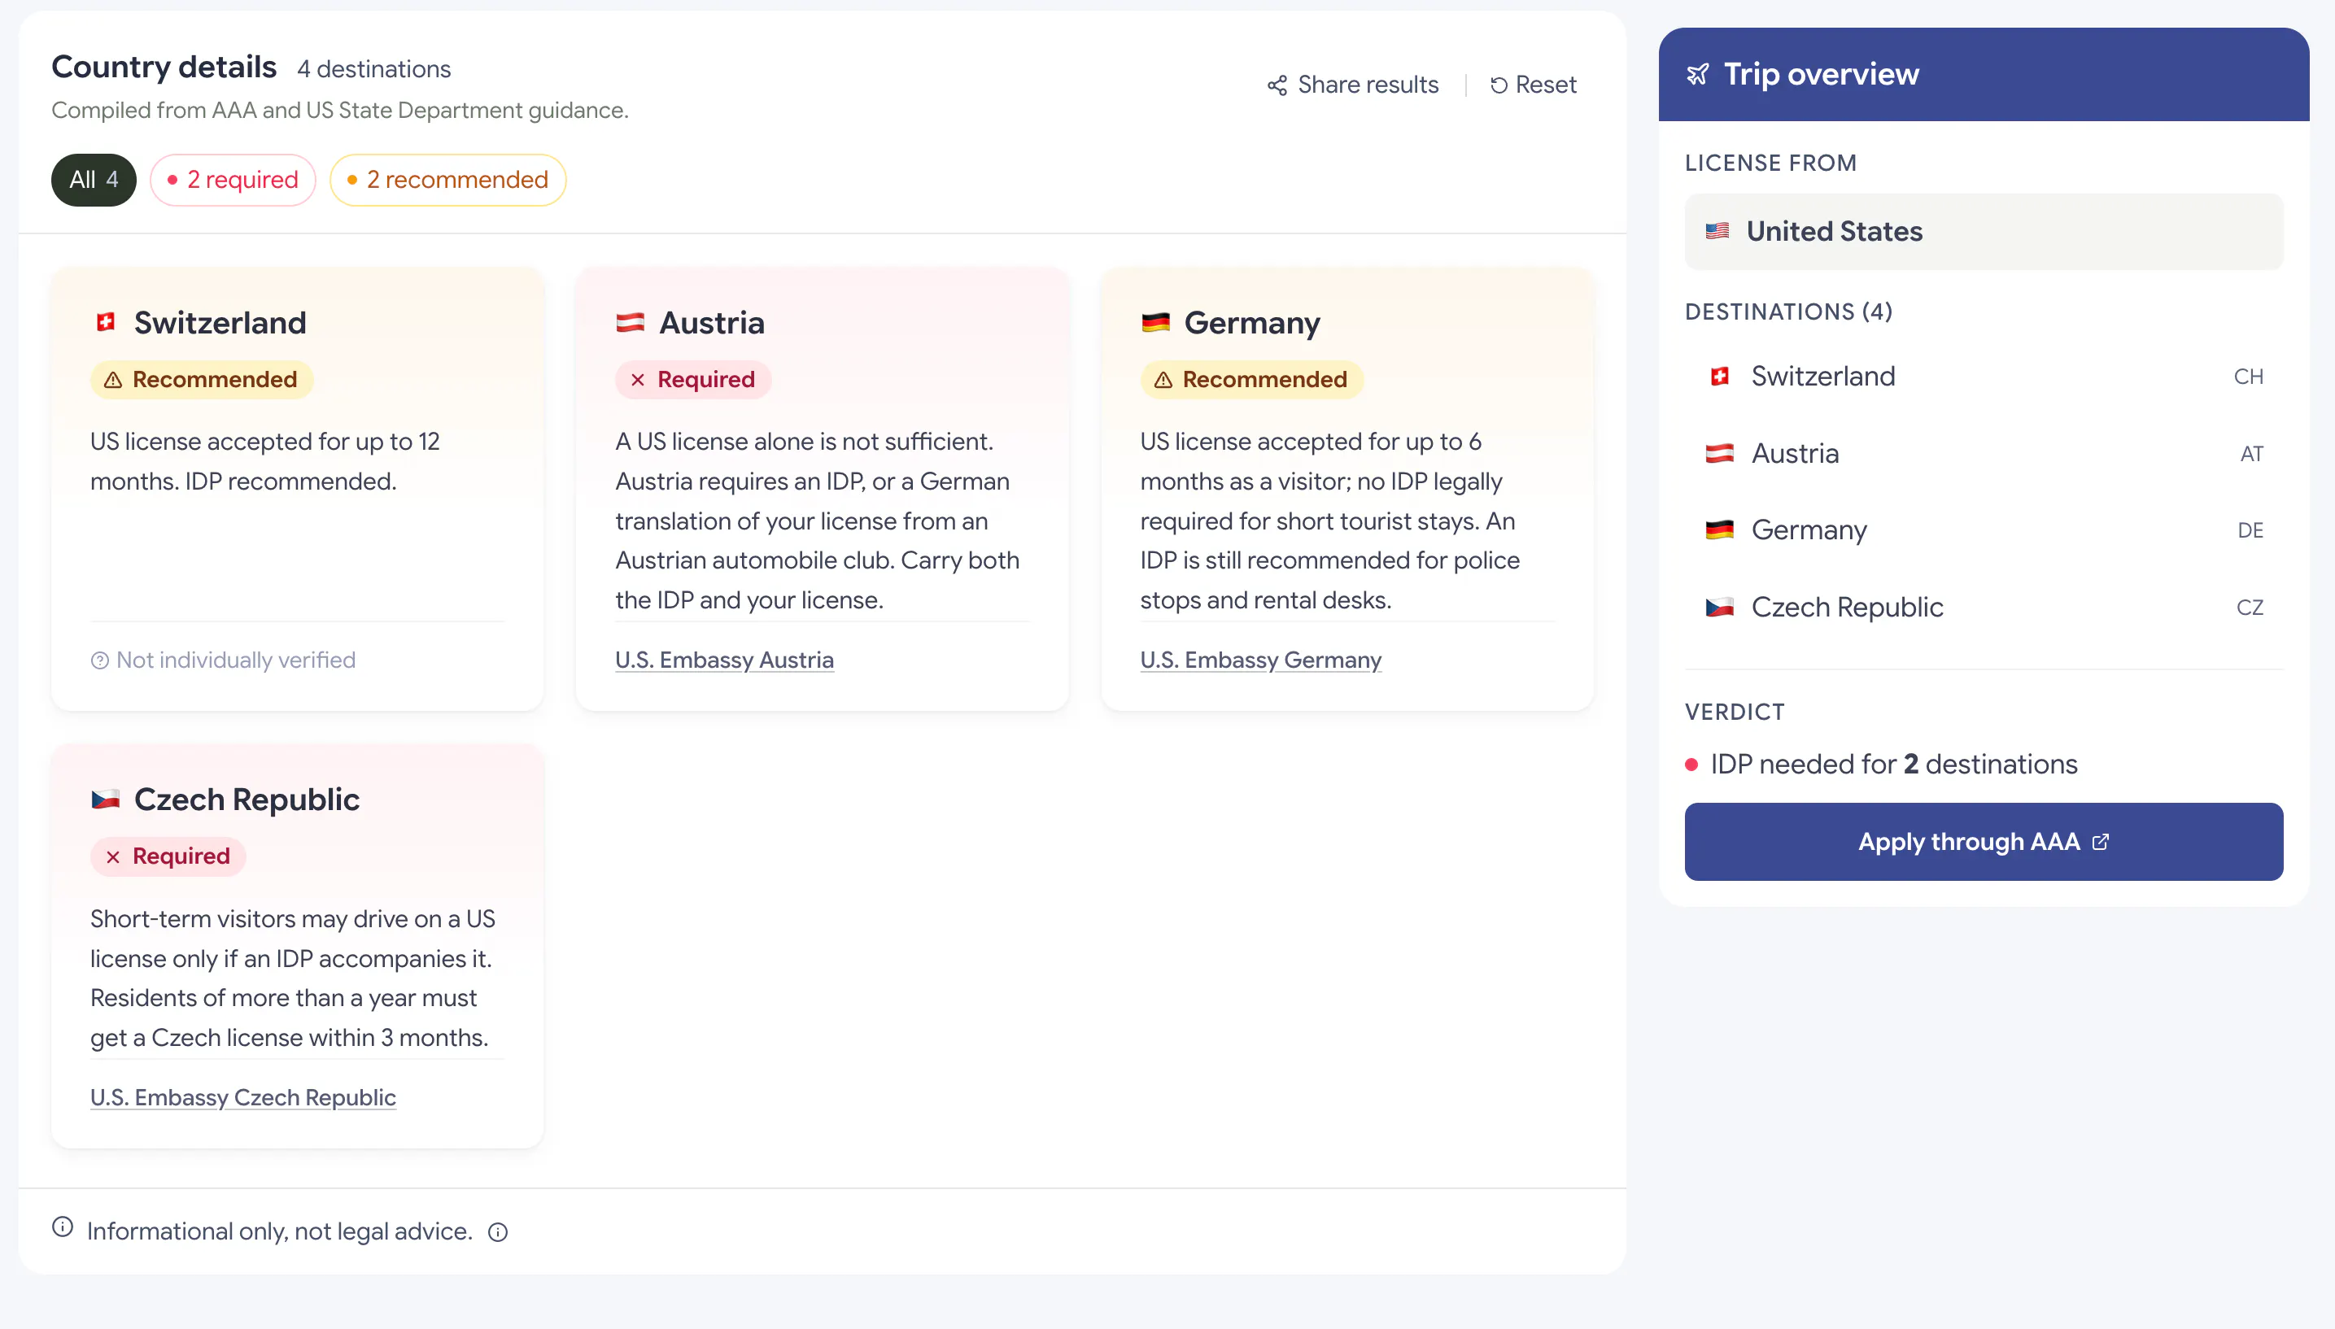Click the Czech Republic flag in the country card

[106, 800]
